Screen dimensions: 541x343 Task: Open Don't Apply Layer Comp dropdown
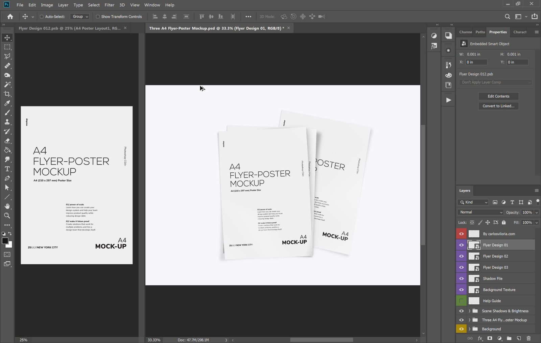pyautogui.click(x=496, y=82)
